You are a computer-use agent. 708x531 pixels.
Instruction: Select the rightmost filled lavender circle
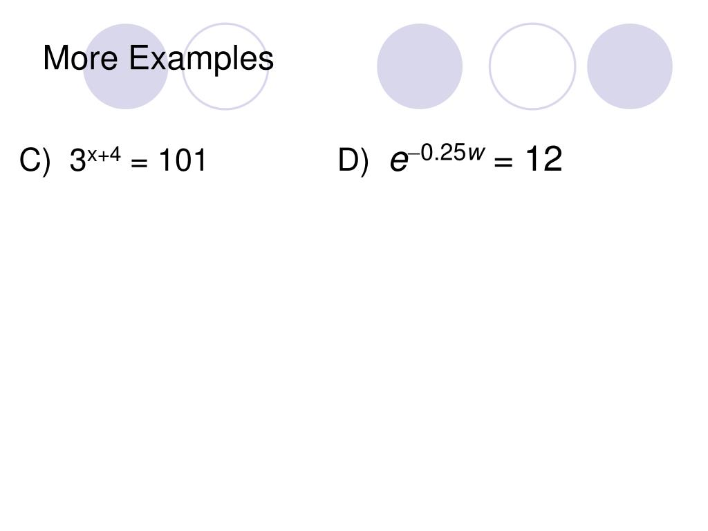pos(630,66)
